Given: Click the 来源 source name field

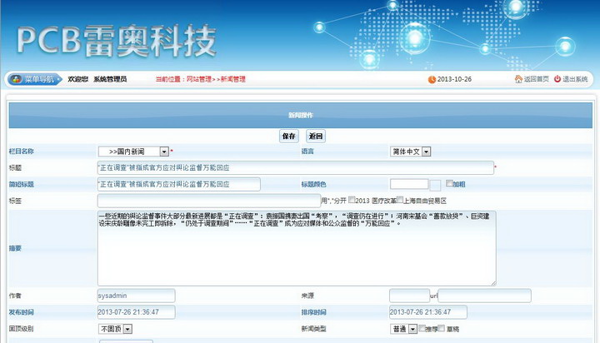Looking at the screenshot, I should pos(409,296).
